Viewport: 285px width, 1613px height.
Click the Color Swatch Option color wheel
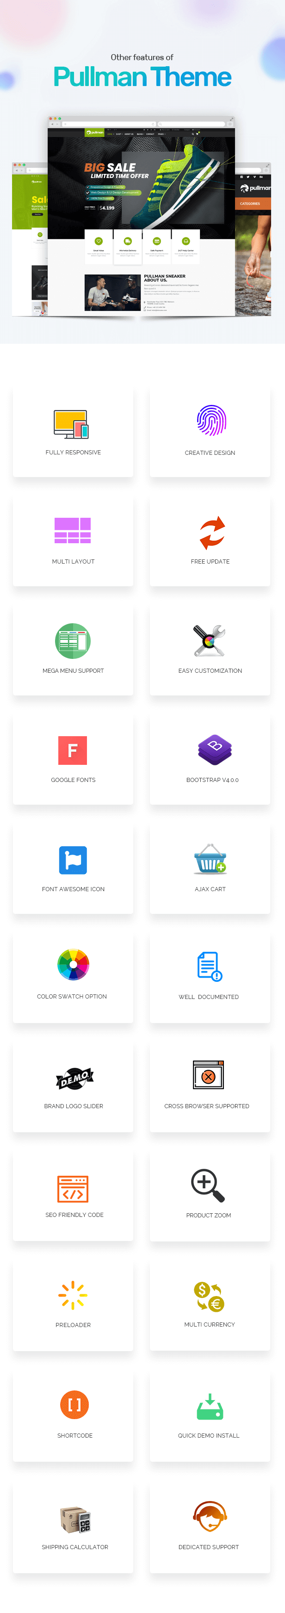pyautogui.click(x=73, y=964)
